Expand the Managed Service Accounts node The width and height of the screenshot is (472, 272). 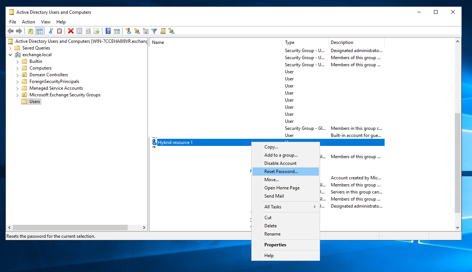point(17,88)
